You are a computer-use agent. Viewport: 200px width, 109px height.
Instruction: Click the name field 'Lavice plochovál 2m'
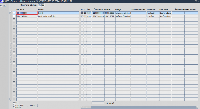click(58, 16)
